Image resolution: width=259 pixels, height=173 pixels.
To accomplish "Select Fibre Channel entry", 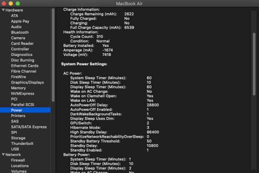I will point(24,71).
